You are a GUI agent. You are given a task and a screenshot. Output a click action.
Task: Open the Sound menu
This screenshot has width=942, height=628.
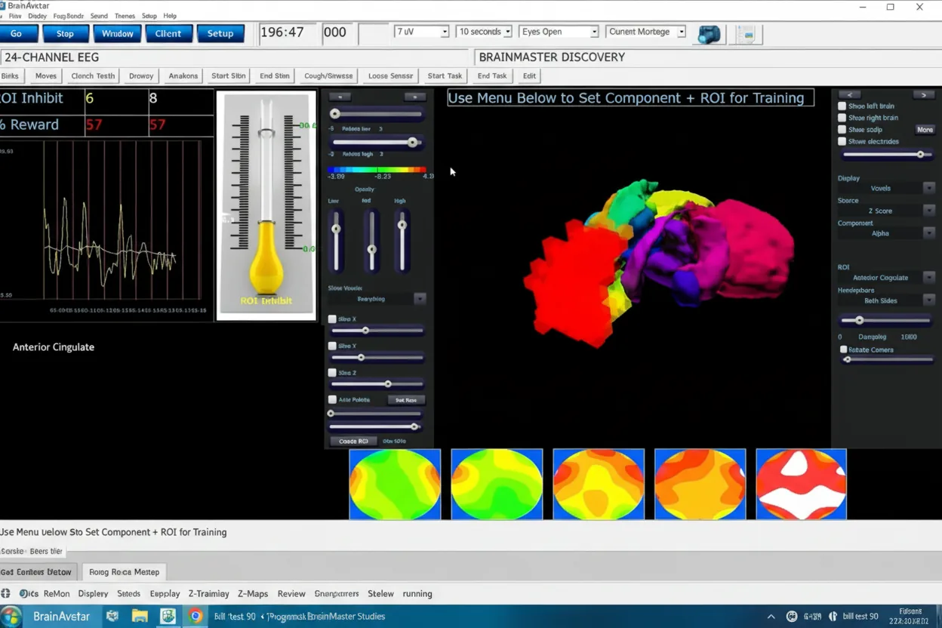pyautogui.click(x=99, y=16)
